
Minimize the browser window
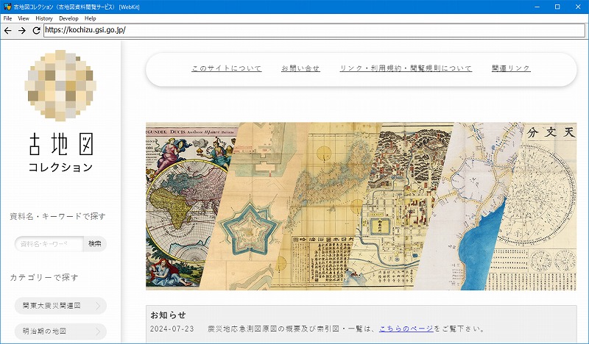pos(537,7)
